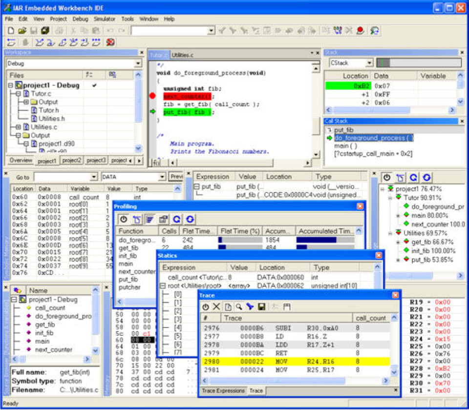The height and width of the screenshot is (410, 469).
Task: Toggle the breakpoint dot beside next_counter() line
Action: tap(152, 96)
